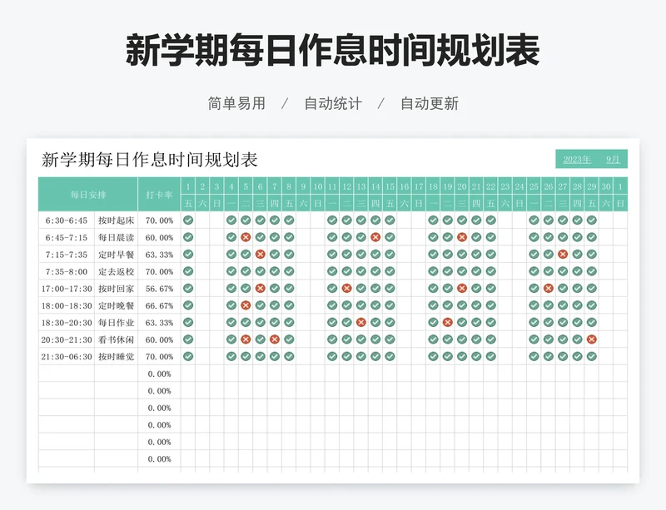Click the green check for 按时起床 on day 1
Image resolution: width=666 pixels, height=510 pixels.
(x=188, y=220)
